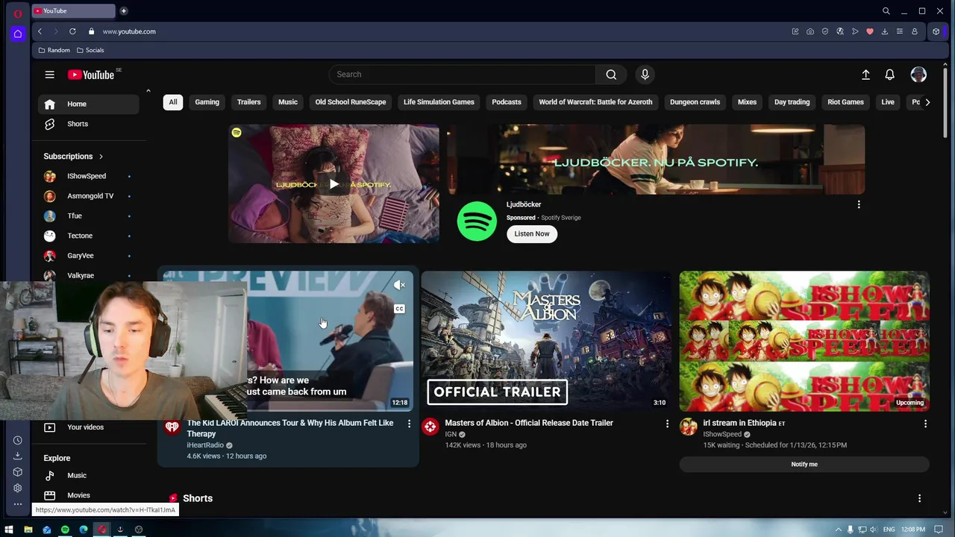Open Opera sidebar settings gear
Image resolution: width=955 pixels, height=537 pixels.
point(18,488)
